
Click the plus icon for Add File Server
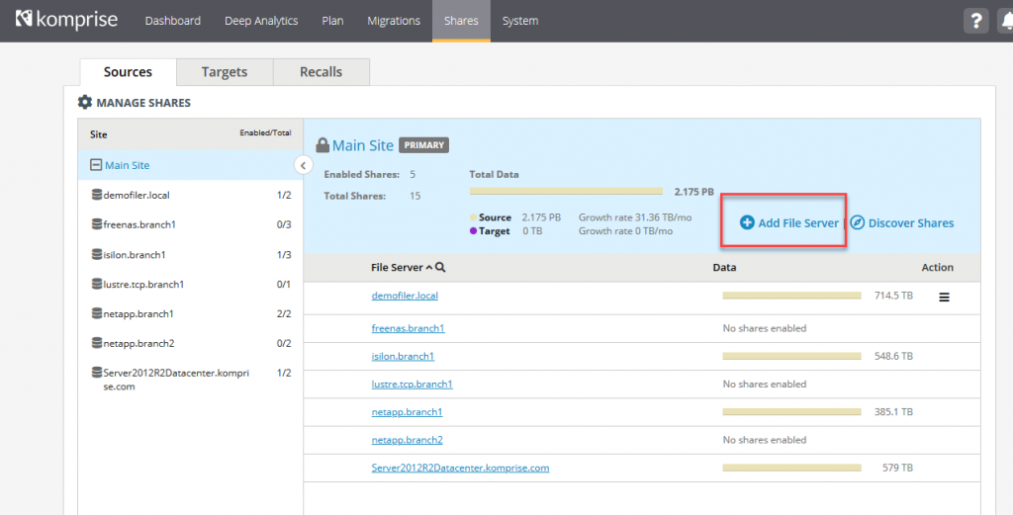(747, 222)
